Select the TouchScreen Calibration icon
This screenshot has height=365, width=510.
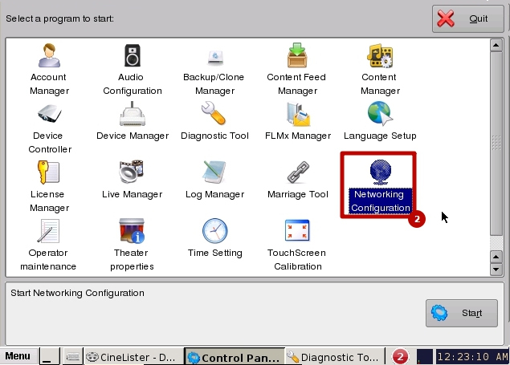click(297, 230)
